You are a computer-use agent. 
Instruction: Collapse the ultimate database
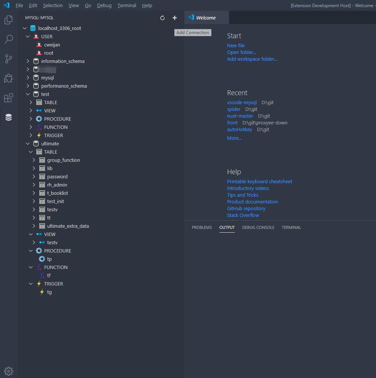(28, 143)
